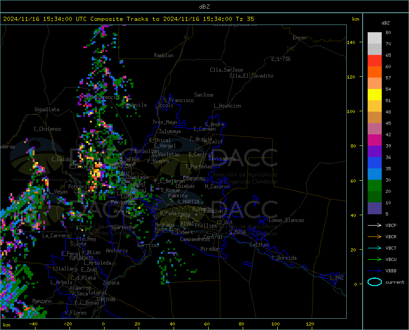Click the 'Tres_Mayo' map label
This screenshot has height=330, width=409.
click(165, 122)
